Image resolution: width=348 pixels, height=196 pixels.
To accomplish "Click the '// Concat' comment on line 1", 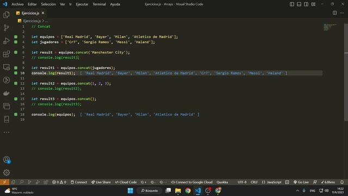I will pos(41,27).
